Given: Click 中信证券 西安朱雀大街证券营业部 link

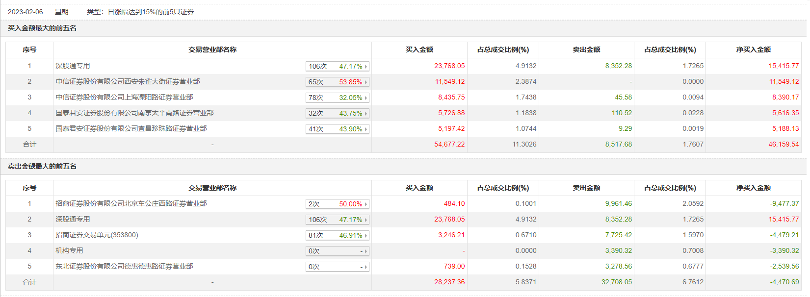Looking at the screenshot, I should (128, 81).
